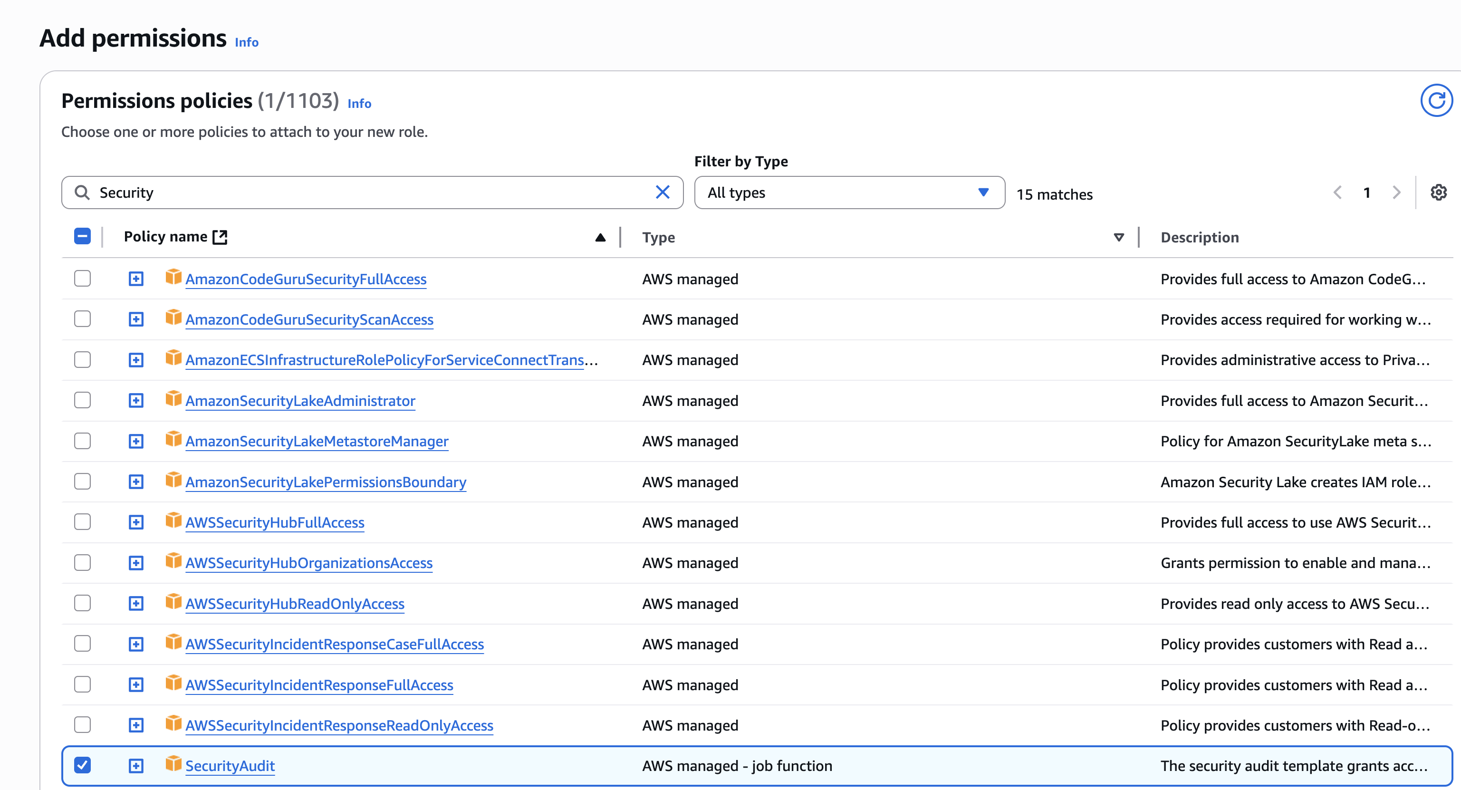Open table preferences gear icon
This screenshot has width=1461, height=790.
click(x=1438, y=193)
